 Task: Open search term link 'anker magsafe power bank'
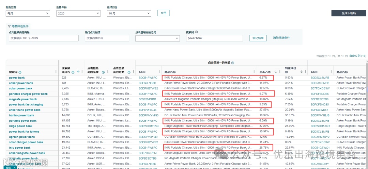tap(27, 153)
